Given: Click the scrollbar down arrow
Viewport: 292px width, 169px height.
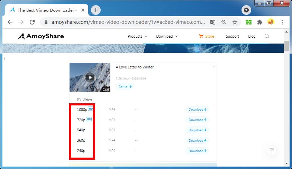Looking at the screenshot, I should tap(286, 163).
